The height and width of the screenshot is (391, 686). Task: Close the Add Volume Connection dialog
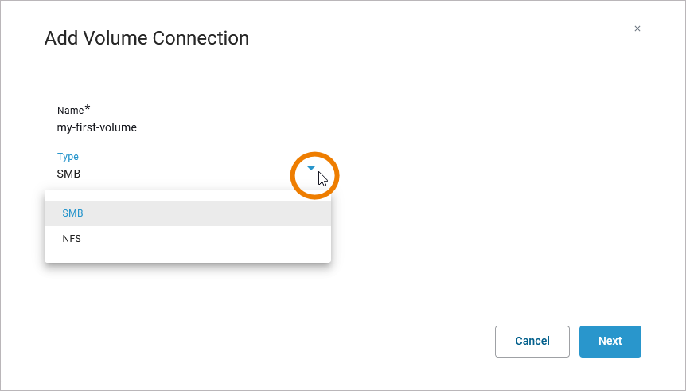click(x=637, y=29)
